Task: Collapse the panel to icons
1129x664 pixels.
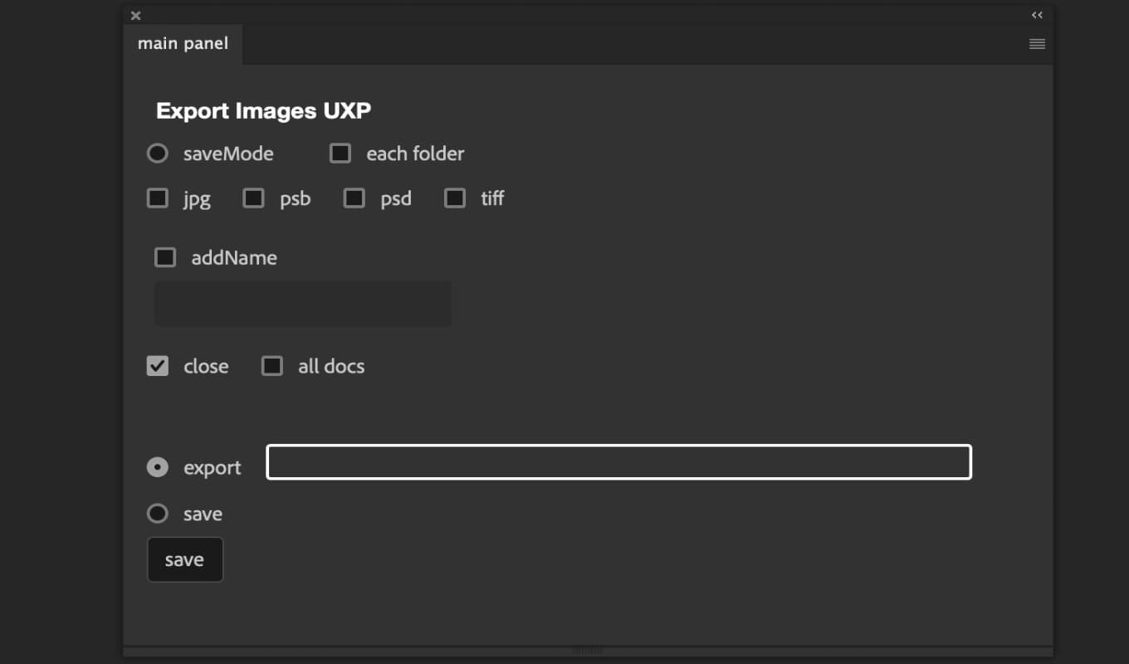Action: (x=1036, y=15)
